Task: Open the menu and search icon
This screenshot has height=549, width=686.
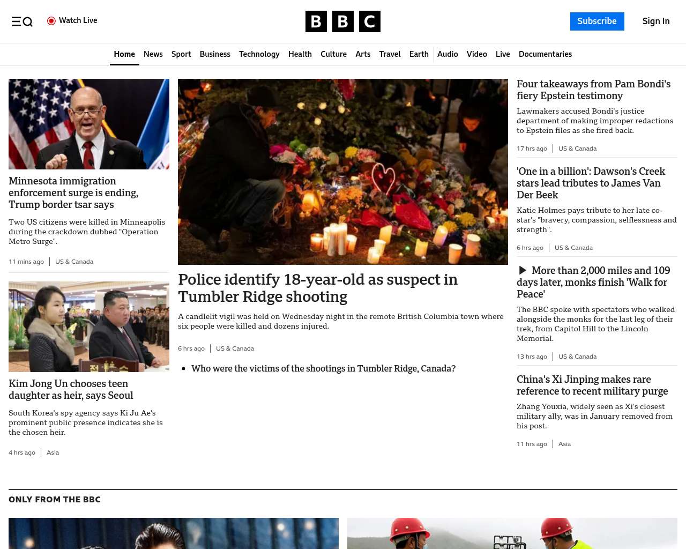Action: pyautogui.click(x=22, y=21)
